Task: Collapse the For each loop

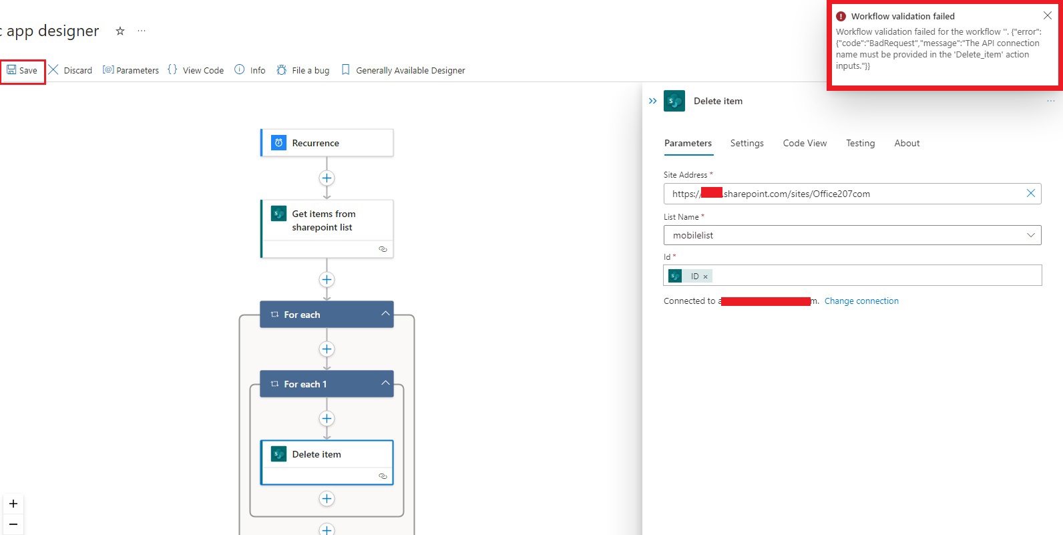Action: (385, 314)
